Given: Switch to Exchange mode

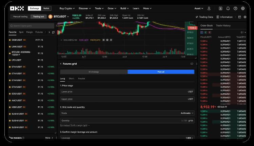Looking at the screenshot, I should (35, 8).
